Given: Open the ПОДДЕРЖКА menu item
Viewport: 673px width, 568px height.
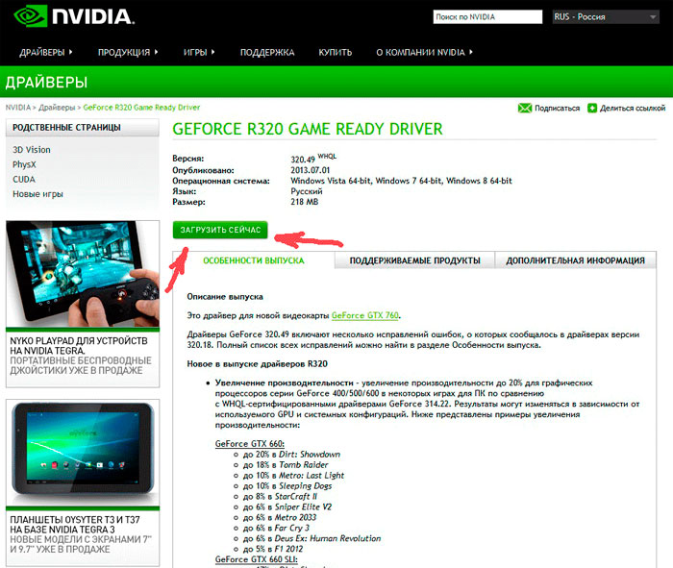Looking at the screenshot, I should tap(267, 52).
